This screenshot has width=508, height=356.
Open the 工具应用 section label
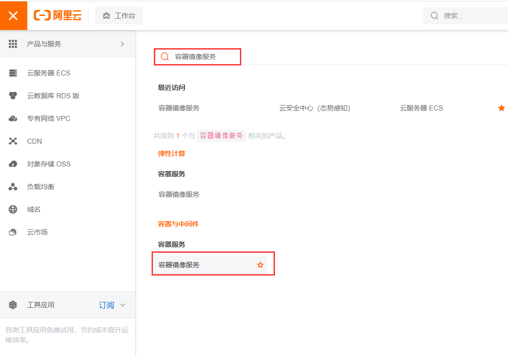pos(41,305)
